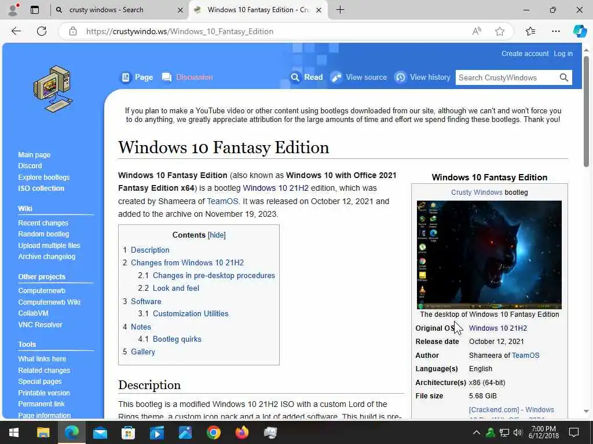593x444 pixels.
Task: Open the Page tab
Action: (137, 77)
